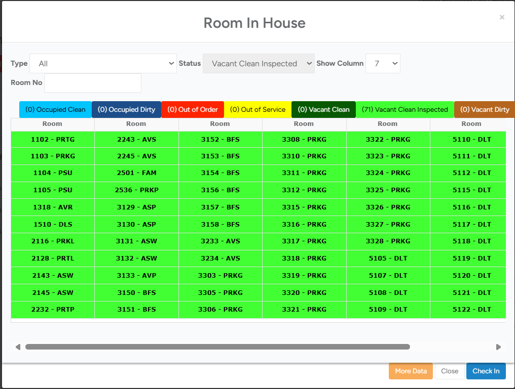Select the Vacant Dirty status tab
This screenshot has width=515, height=389.
[484, 110]
